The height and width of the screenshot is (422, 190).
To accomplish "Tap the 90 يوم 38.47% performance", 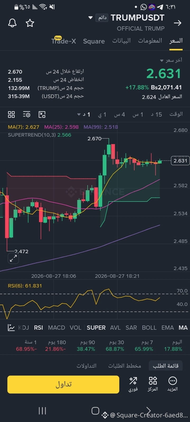I will pyautogui.click(x=86, y=346).
